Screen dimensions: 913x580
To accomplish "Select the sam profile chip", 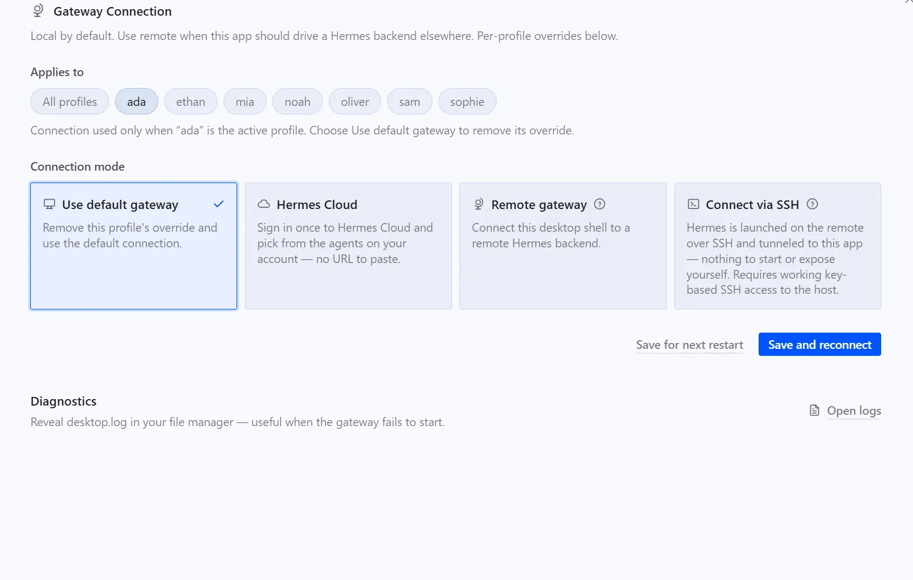I will point(410,102).
